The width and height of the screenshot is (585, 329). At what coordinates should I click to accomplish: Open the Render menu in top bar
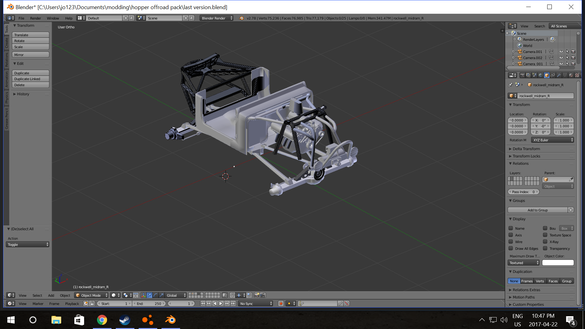tap(35, 18)
